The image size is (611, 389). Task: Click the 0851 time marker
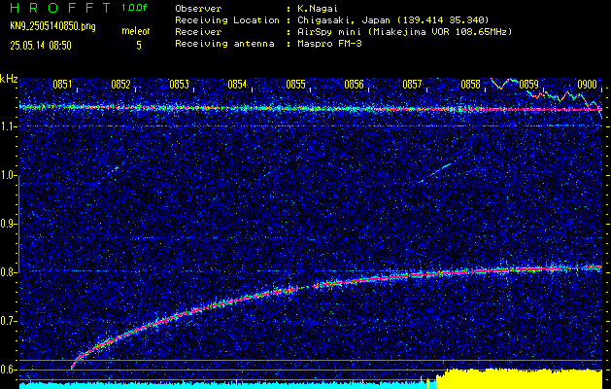(x=62, y=85)
